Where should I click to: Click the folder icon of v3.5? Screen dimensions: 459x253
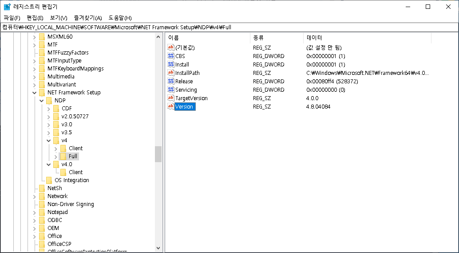point(56,132)
